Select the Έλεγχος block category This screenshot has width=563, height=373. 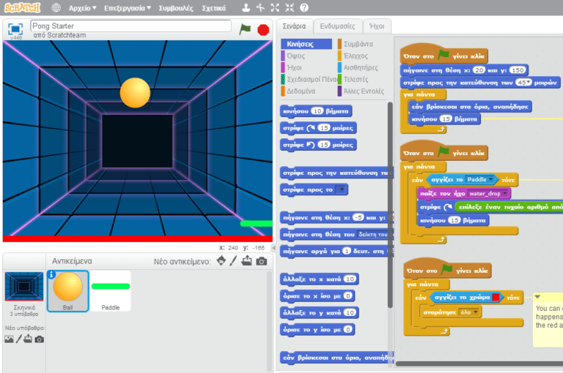357,56
